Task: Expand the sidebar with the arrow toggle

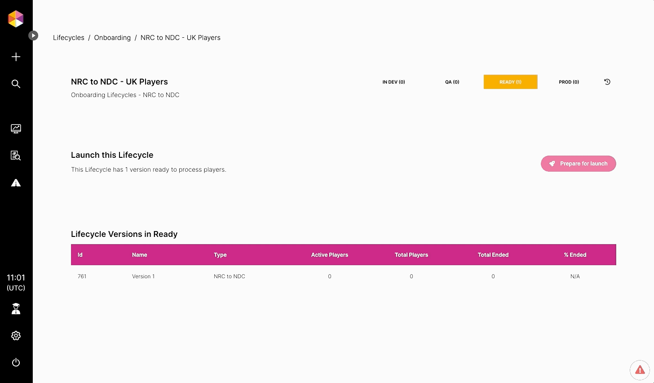Action: [x=33, y=36]
